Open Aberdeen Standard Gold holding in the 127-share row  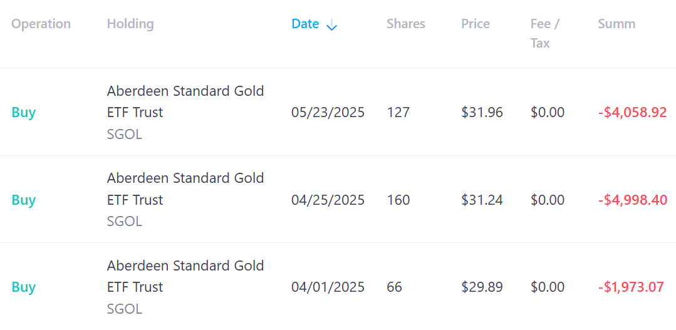[185, 101]
